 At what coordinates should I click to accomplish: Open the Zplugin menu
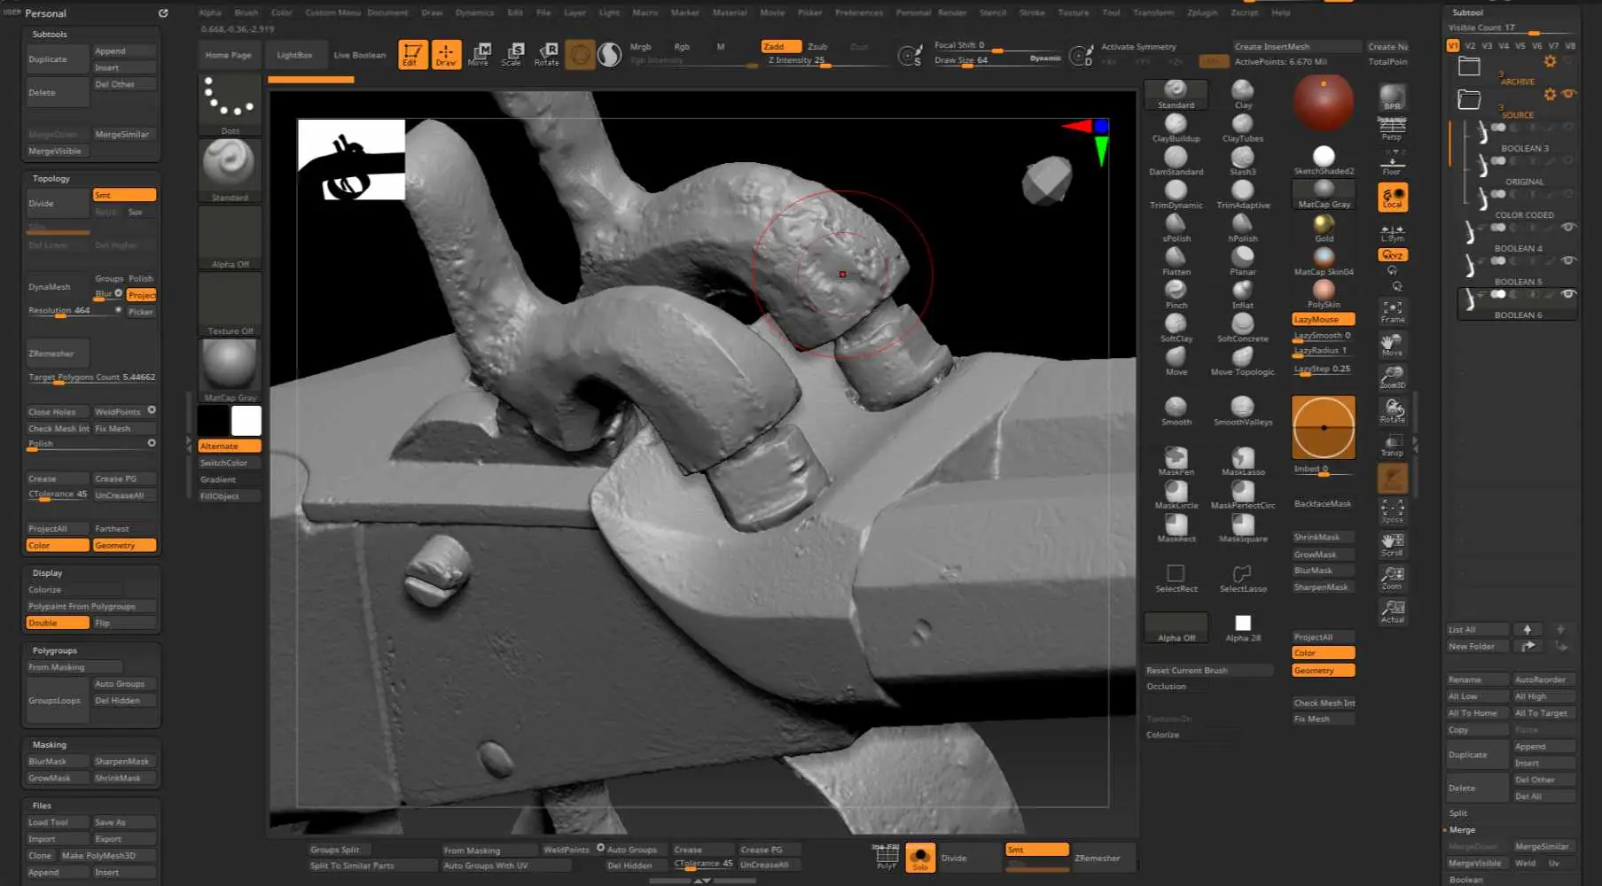(1202, 12)
